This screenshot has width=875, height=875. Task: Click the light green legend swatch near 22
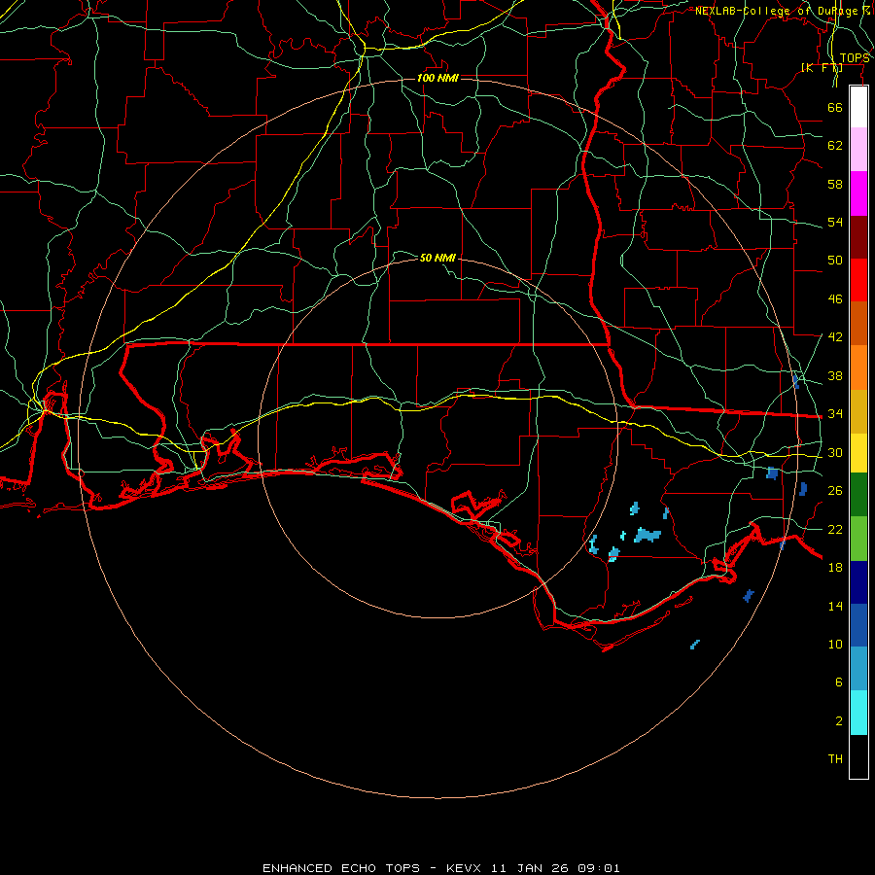(x=858, y=539)
